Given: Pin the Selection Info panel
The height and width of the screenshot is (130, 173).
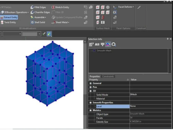Looking at the screenshot, I should point(167,39).
